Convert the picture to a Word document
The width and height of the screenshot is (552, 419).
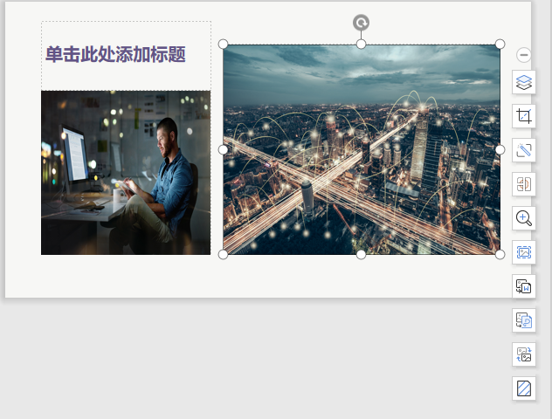[x=524, y=286]
